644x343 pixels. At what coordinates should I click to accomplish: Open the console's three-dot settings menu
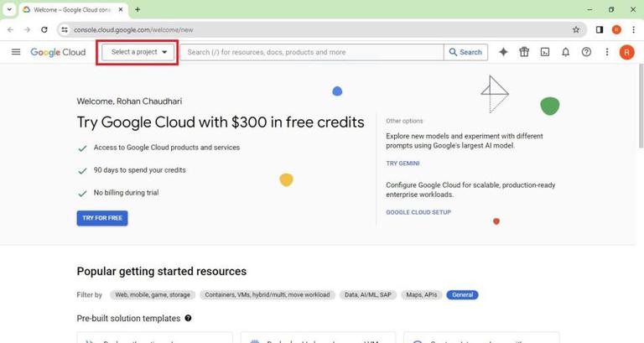point(607,52)
